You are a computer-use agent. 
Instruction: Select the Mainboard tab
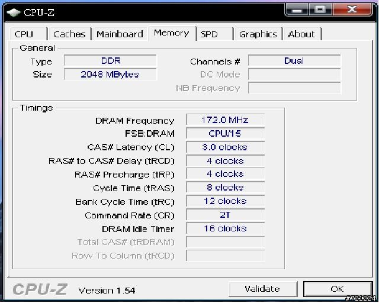click(x=120, y=34)
